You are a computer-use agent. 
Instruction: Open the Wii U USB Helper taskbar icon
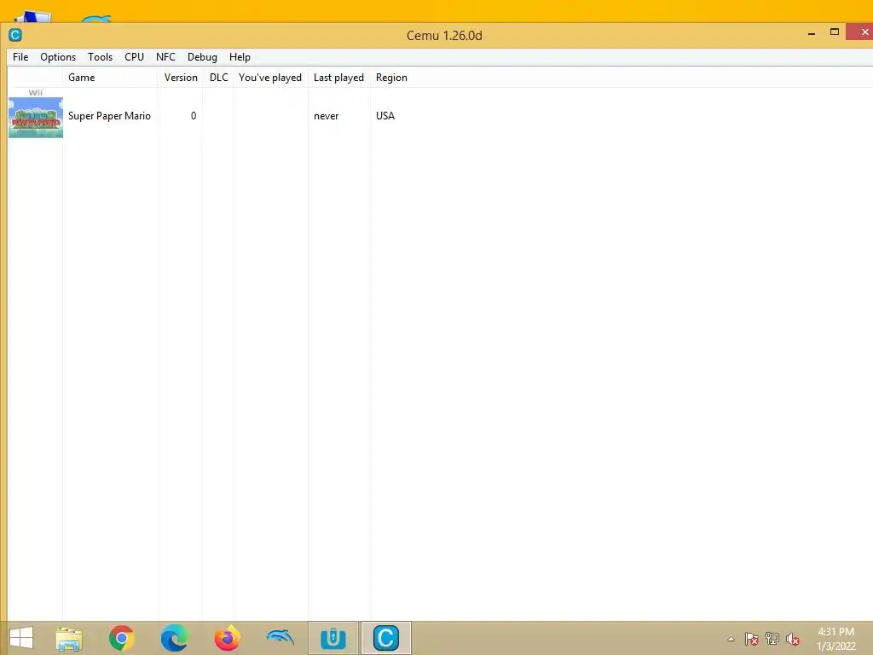(333, 638)
